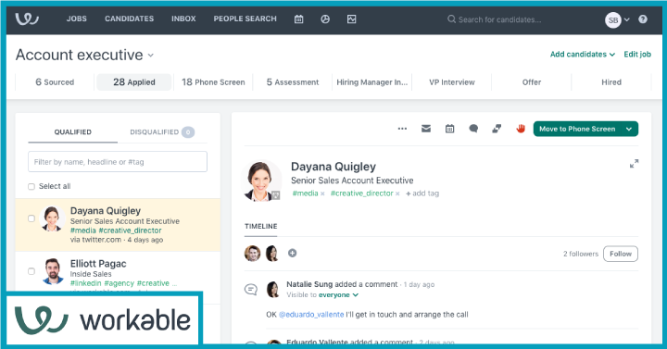Expand the Account executive job dropdown
Screen dimensions: 667x349
click(x=151, y=56)
